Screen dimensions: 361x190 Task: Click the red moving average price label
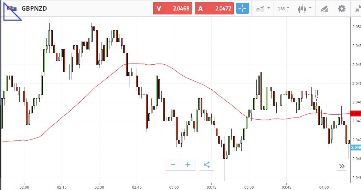coord(355,113)
